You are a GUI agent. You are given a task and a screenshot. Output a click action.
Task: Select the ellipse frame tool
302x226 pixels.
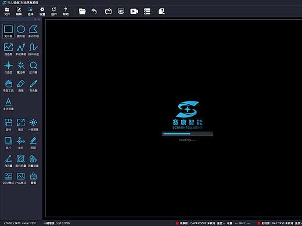(x=21, y=31)
